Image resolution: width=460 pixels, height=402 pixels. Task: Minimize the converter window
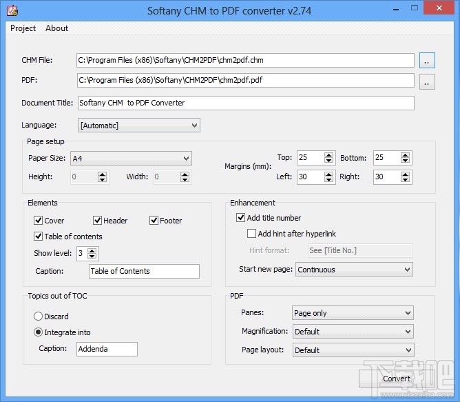click(x=396, y=9)
